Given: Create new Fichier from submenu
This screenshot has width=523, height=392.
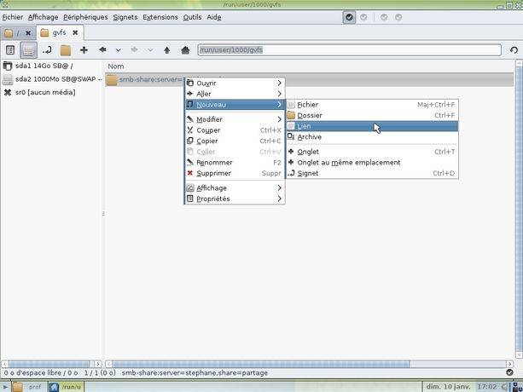Looking at the screenshot, I should click(372, 105).
